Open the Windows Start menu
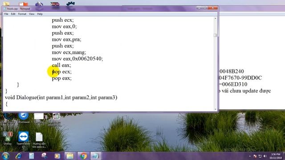The image size is (285, 160). point(6,156)
